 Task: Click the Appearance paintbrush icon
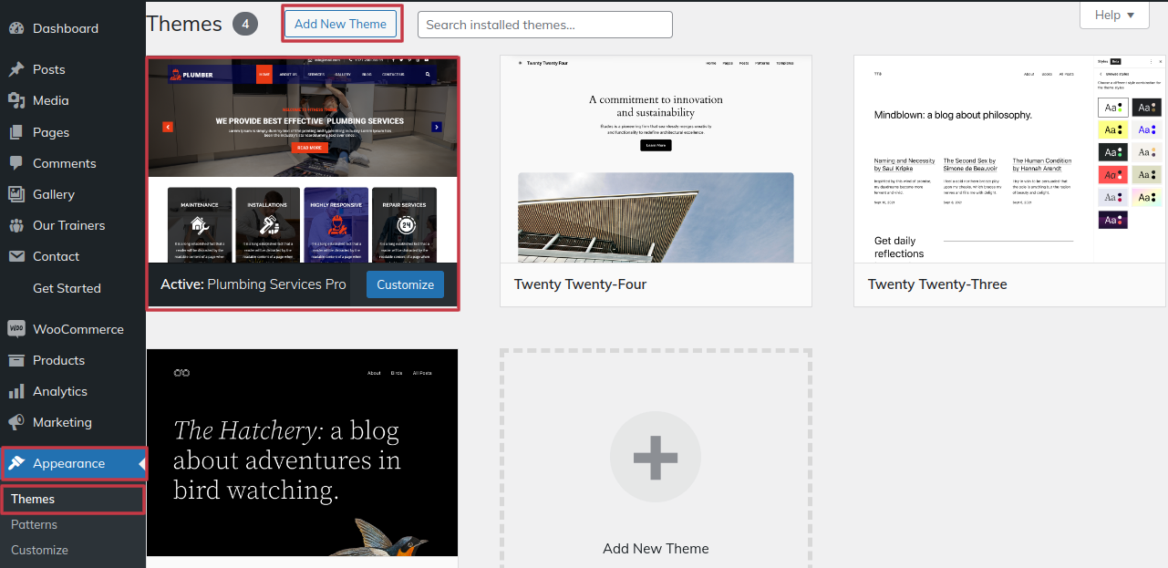pos(16,463)
